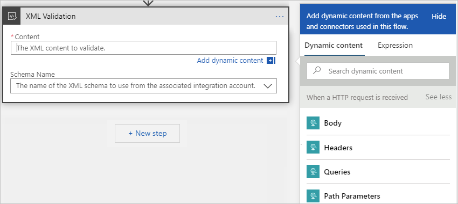Click the plus icon beside Add dynamic content
Image resolution: width=458 pixels, height=204 pixels.
pyautogui.click(x=270, y=61)
